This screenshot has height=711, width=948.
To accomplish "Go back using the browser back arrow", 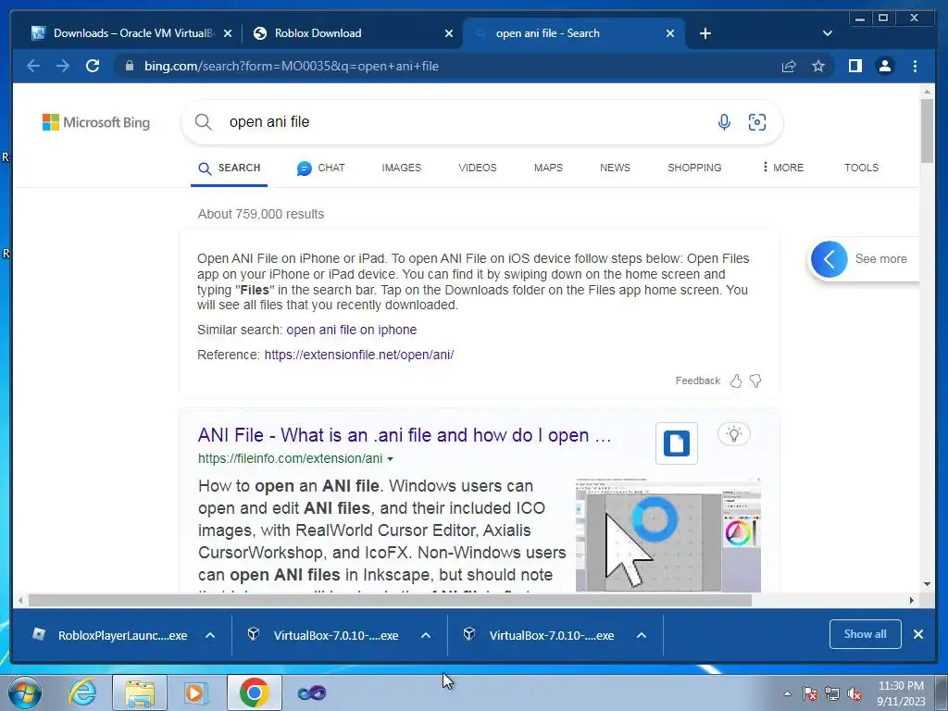I will 33,66.
